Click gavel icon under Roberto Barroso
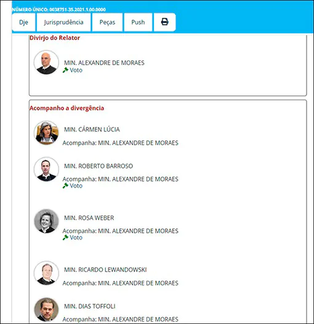 pos(65,185)
